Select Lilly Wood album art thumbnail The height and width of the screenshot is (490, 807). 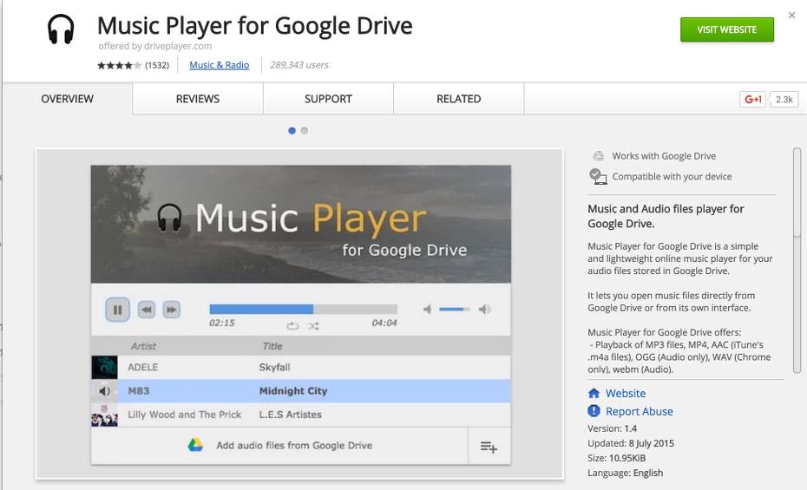click(x=104, y=415)
